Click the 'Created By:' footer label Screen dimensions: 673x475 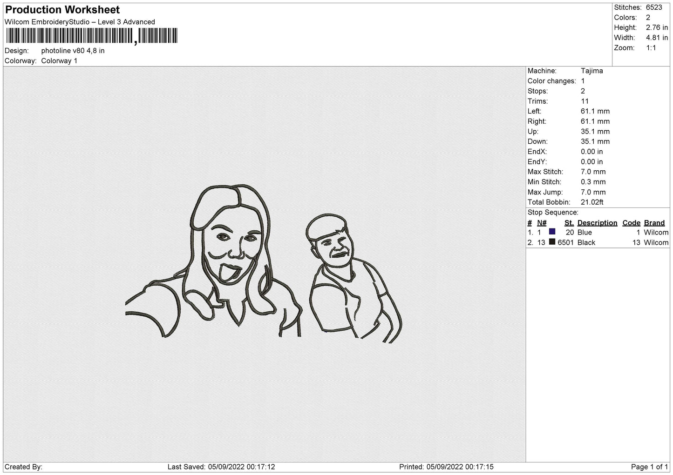click(23, 467)
